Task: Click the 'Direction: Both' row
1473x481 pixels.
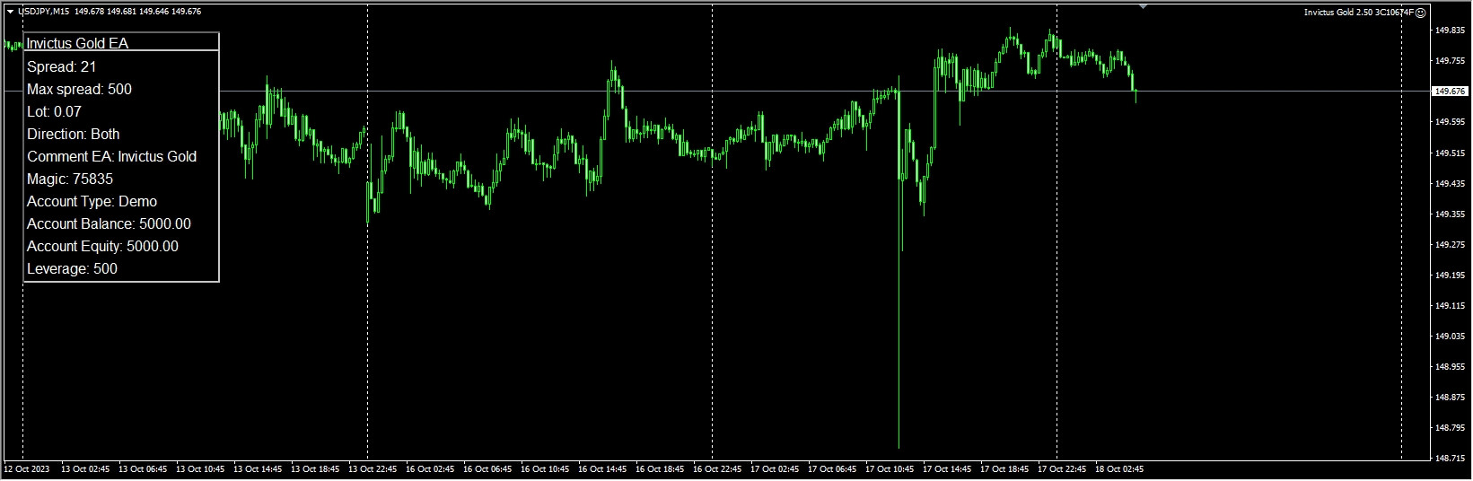Action: [x=73, y=134]
